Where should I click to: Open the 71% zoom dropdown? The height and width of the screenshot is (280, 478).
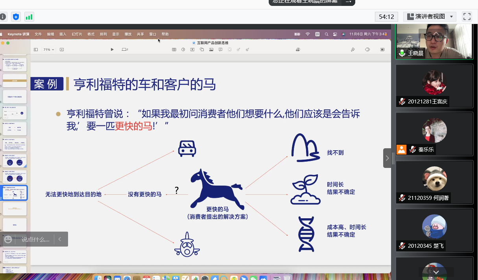click(x=49, y=50)
